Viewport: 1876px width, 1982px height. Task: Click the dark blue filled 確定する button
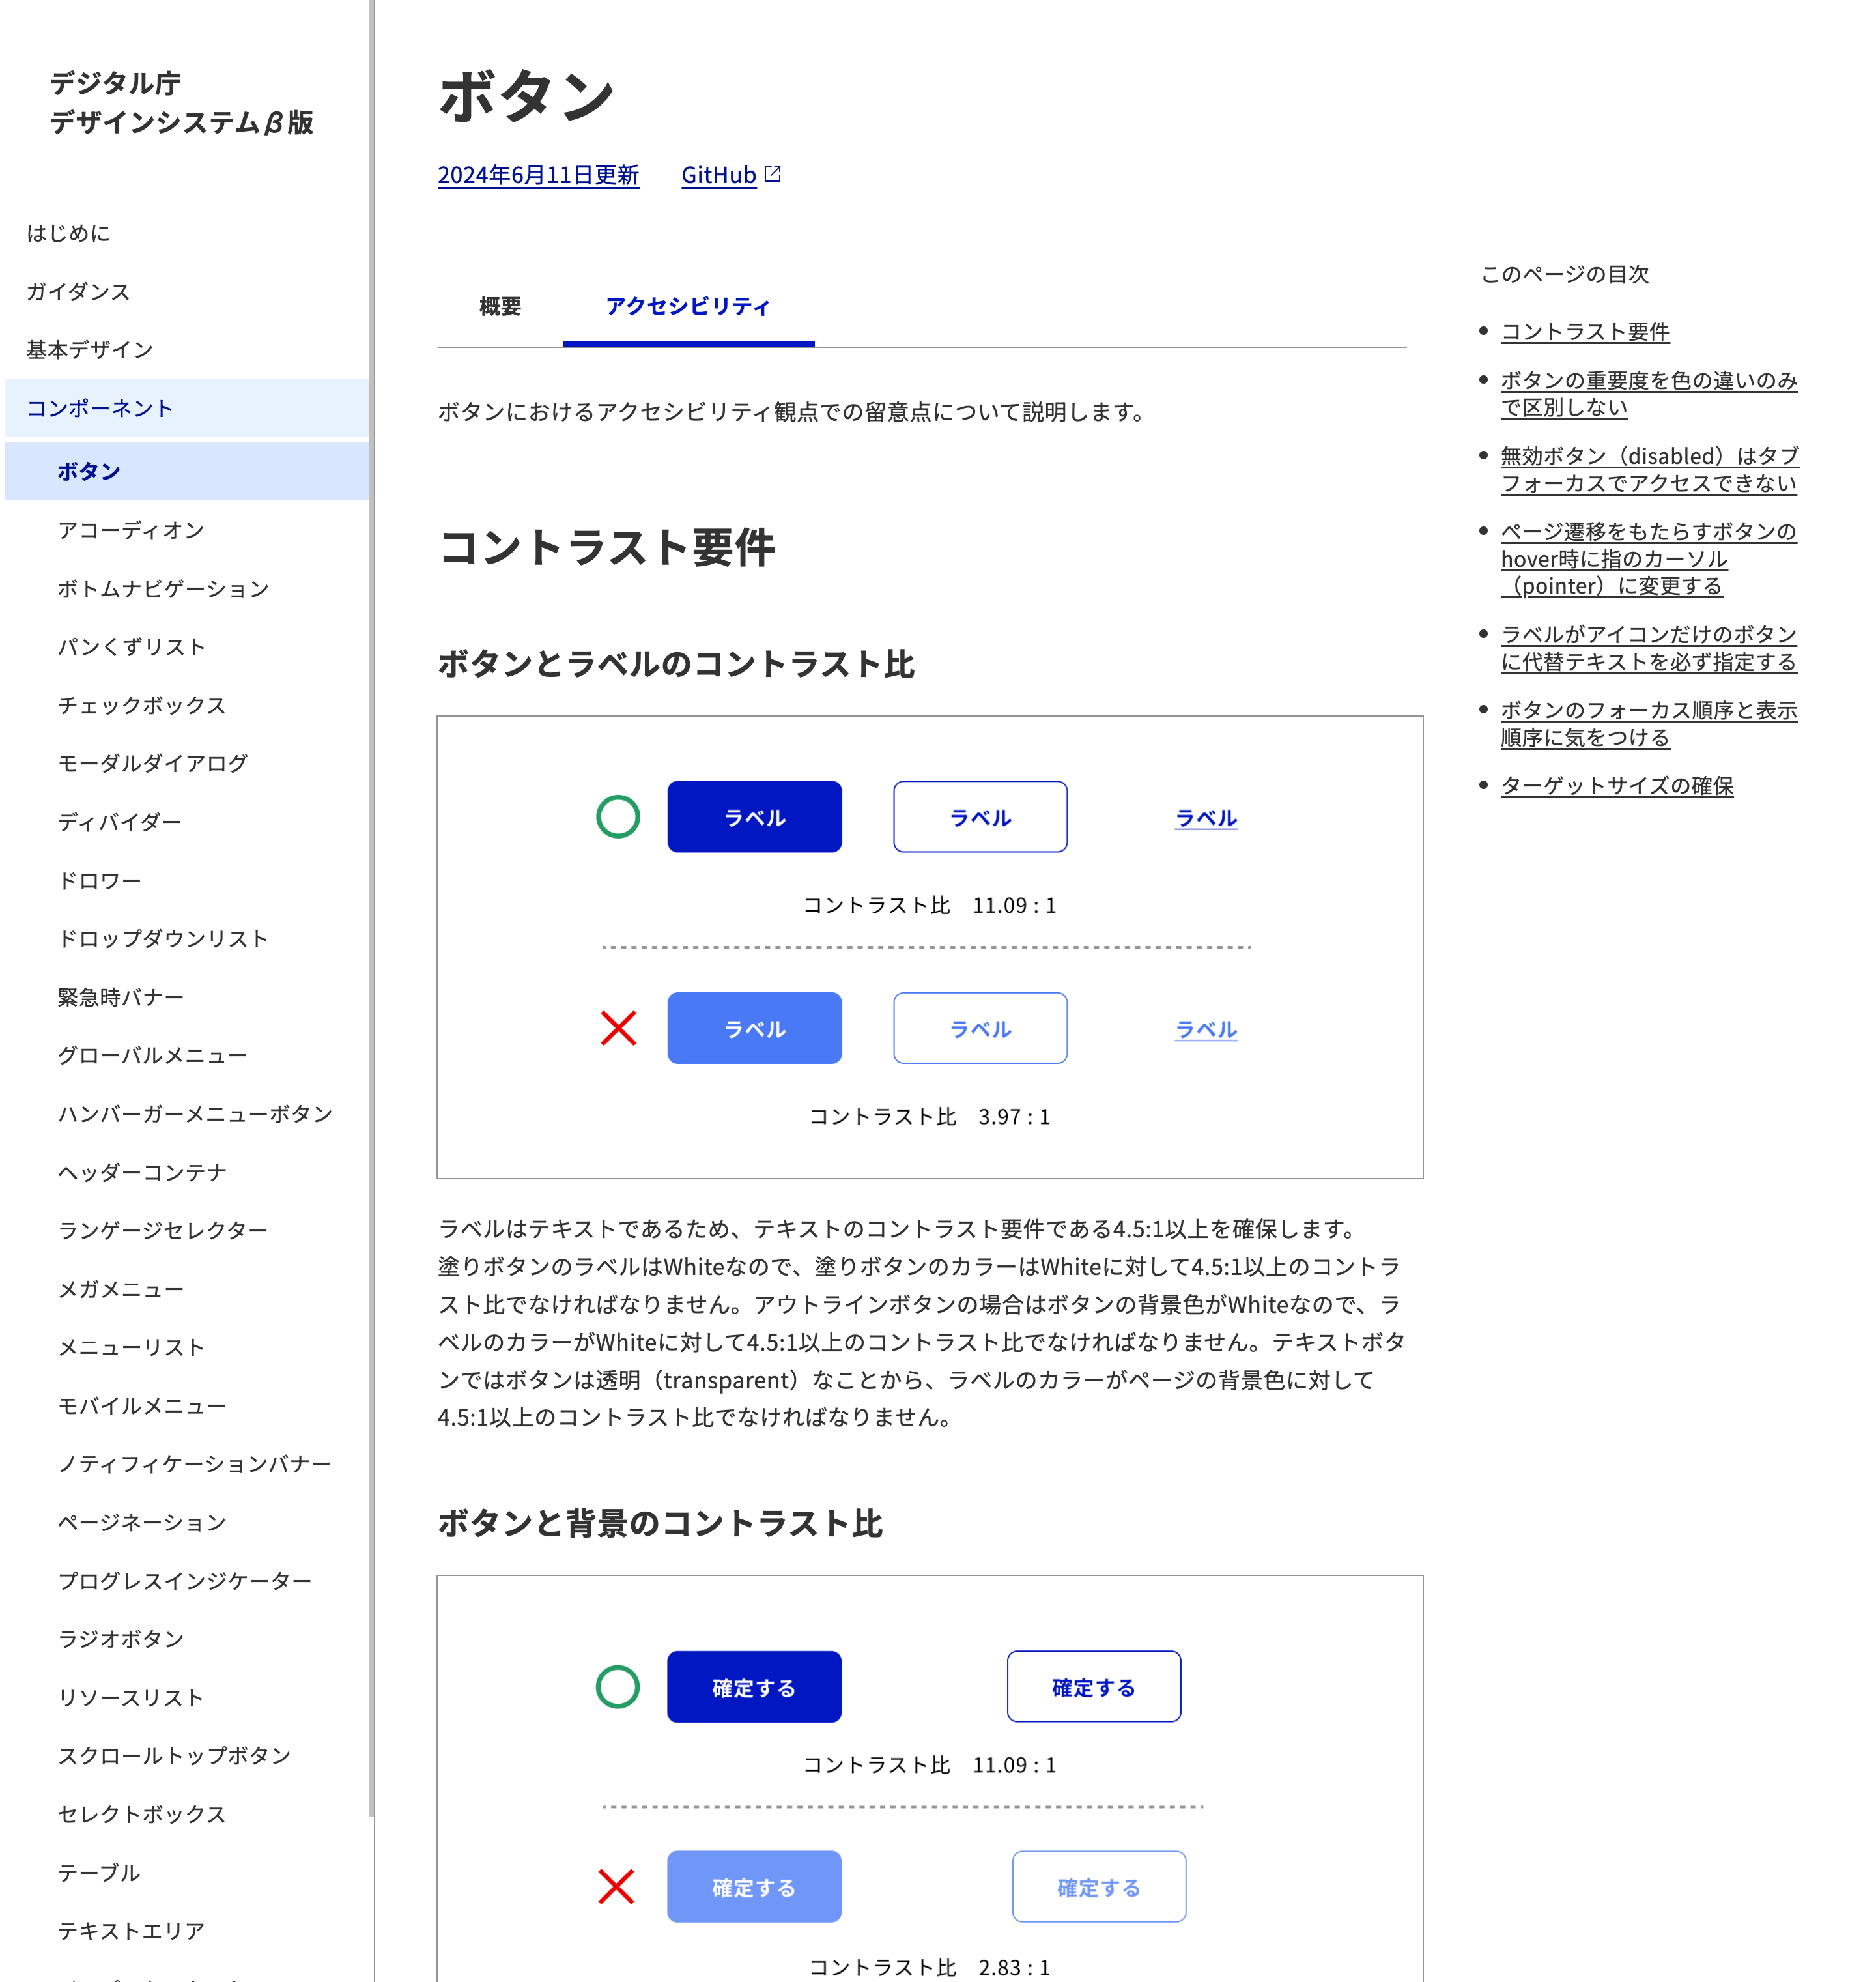(x=754, y=1687)
